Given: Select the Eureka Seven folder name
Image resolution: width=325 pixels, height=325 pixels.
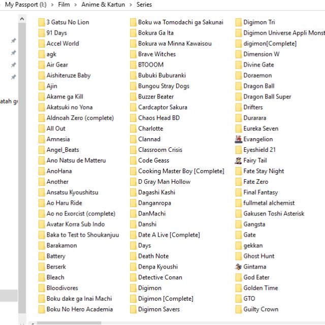Looking at the screenshot, I should pyautogui.click(x=261, y=128).
